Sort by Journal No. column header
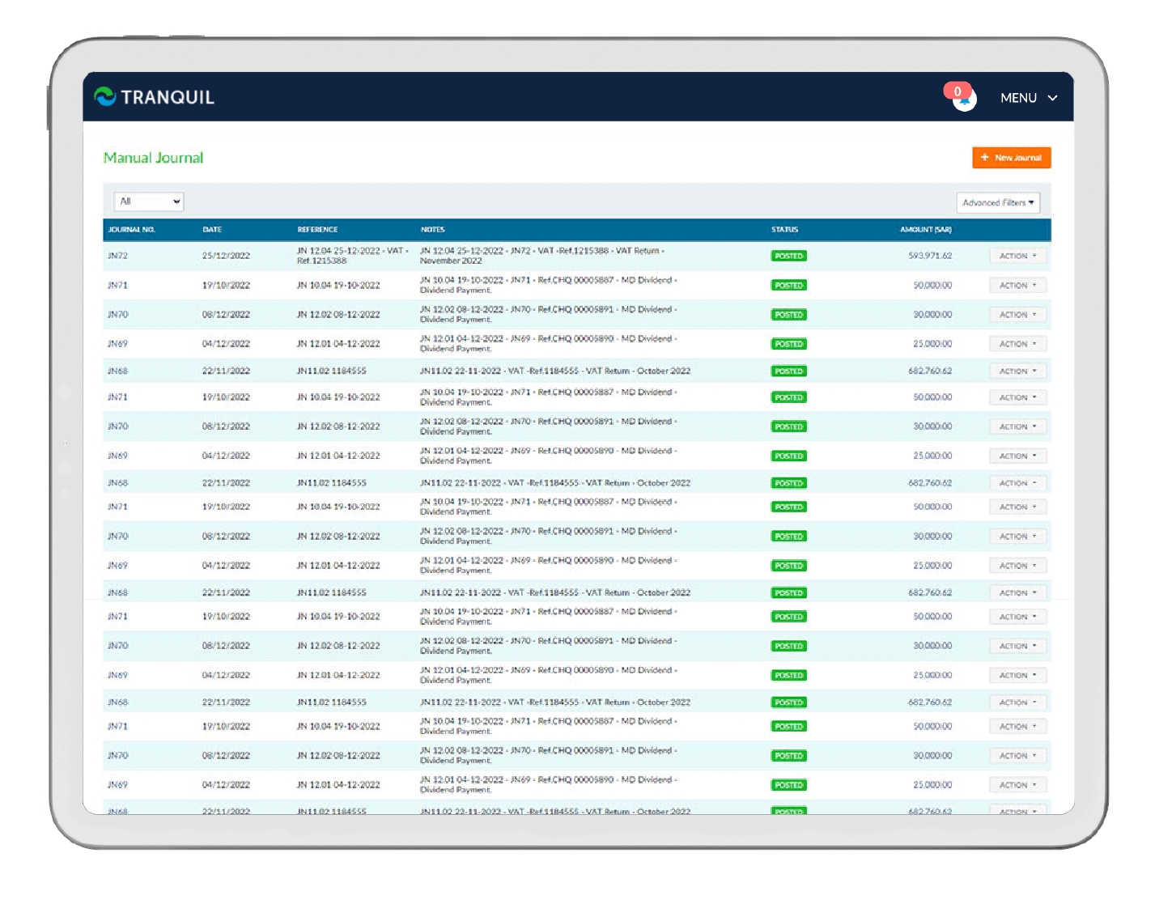Screen dimensions: 1155x921 [132, 230]
